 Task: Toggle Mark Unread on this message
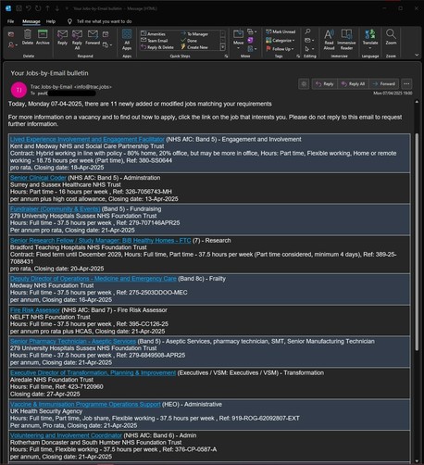point(281,31)
